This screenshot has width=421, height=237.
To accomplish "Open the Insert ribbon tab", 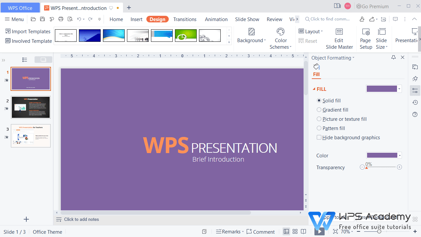I will [136, 19].
